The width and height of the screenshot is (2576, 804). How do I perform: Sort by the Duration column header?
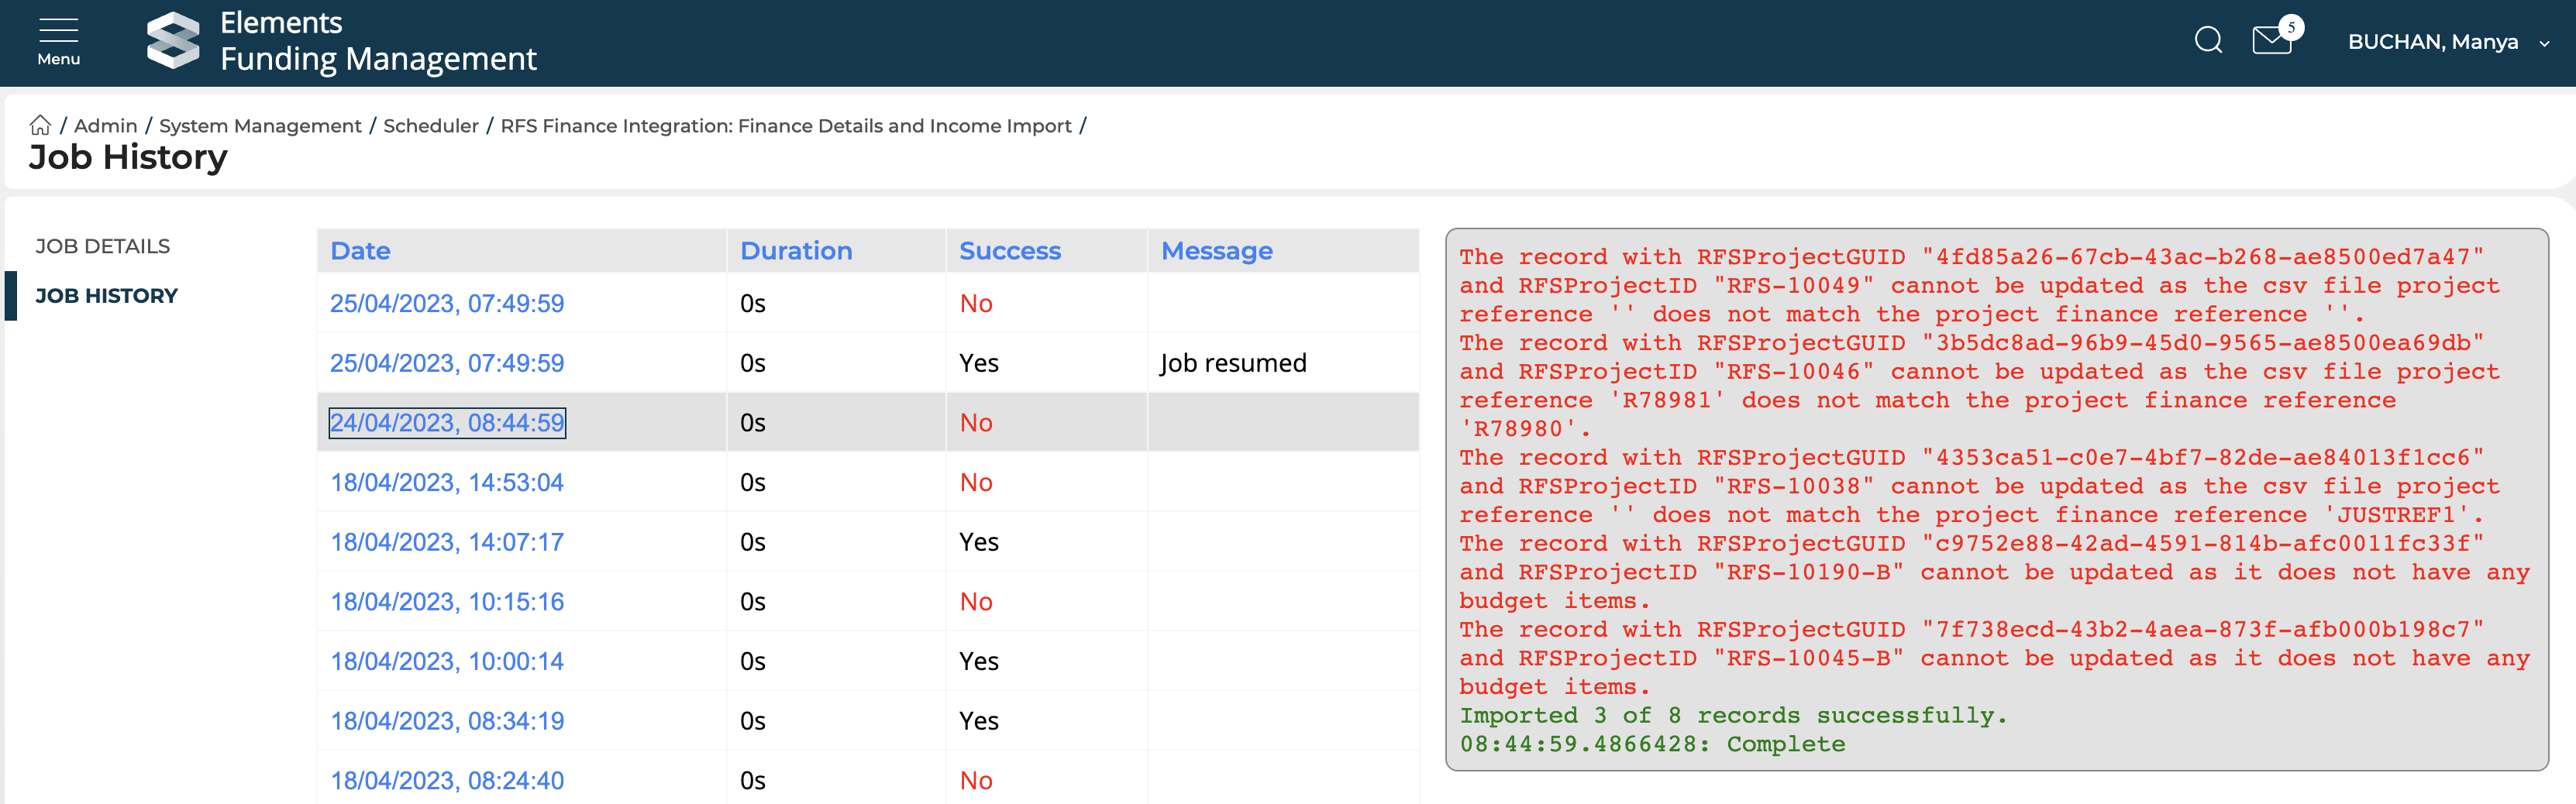796,251
